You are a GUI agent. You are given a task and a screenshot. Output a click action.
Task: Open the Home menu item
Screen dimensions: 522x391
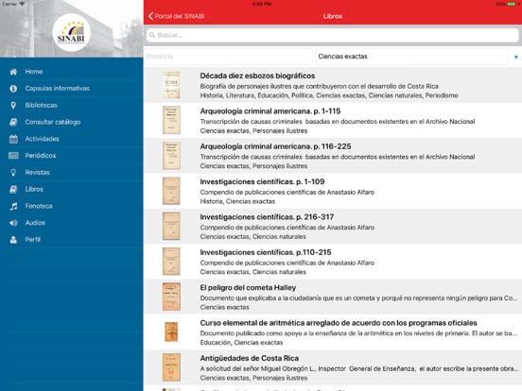point(72,72)
